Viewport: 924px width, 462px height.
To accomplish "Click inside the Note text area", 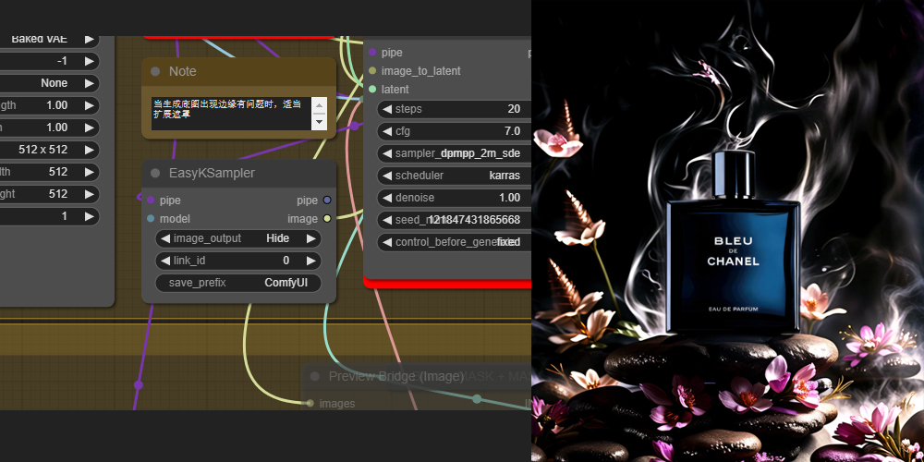I will [231, 114].
